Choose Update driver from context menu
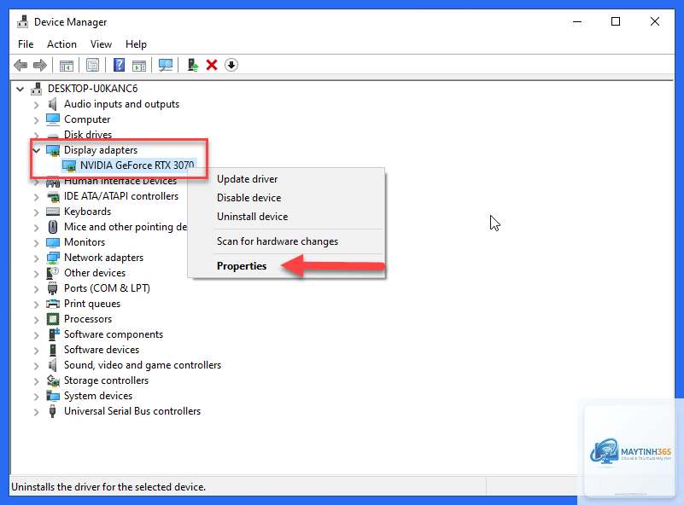This screenshot has width=684, height=505. point(286,179)
